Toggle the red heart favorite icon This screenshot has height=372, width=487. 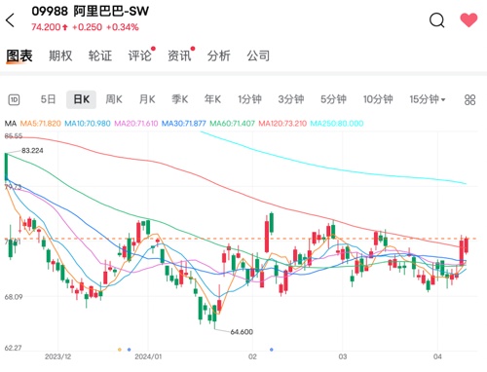coord(468,20)
